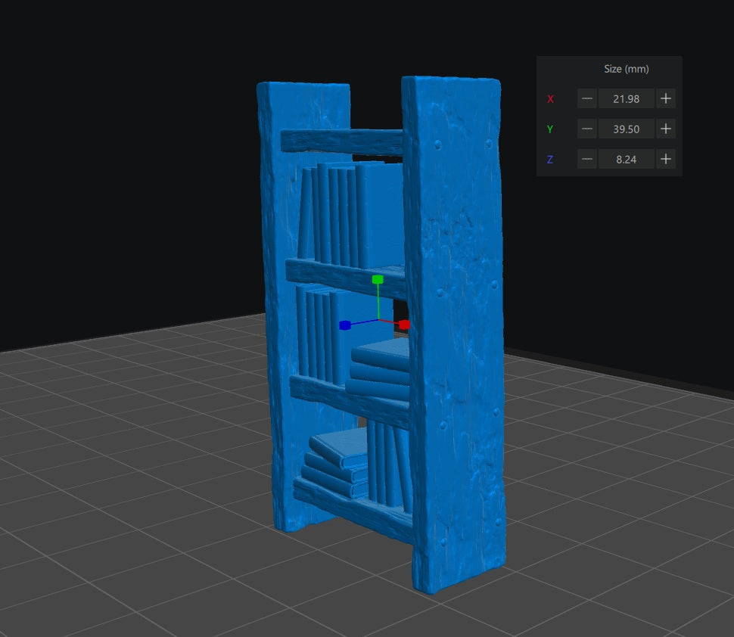Viewport: 734px width, 637px height.
Task: Decrease the X size with minus button
Action: click(587, 98)
